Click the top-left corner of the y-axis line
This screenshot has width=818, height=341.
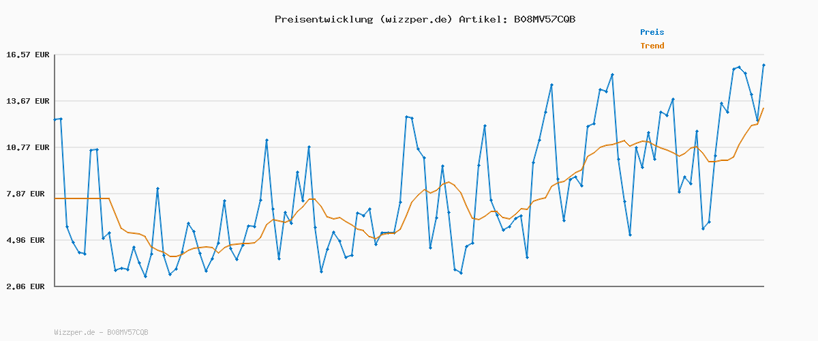click(55, 55)
